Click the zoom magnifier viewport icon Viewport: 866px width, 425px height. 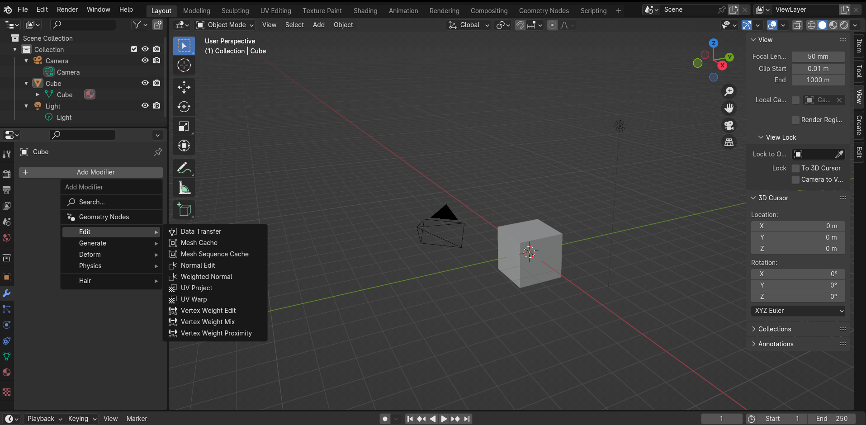[x=729, y=91]
